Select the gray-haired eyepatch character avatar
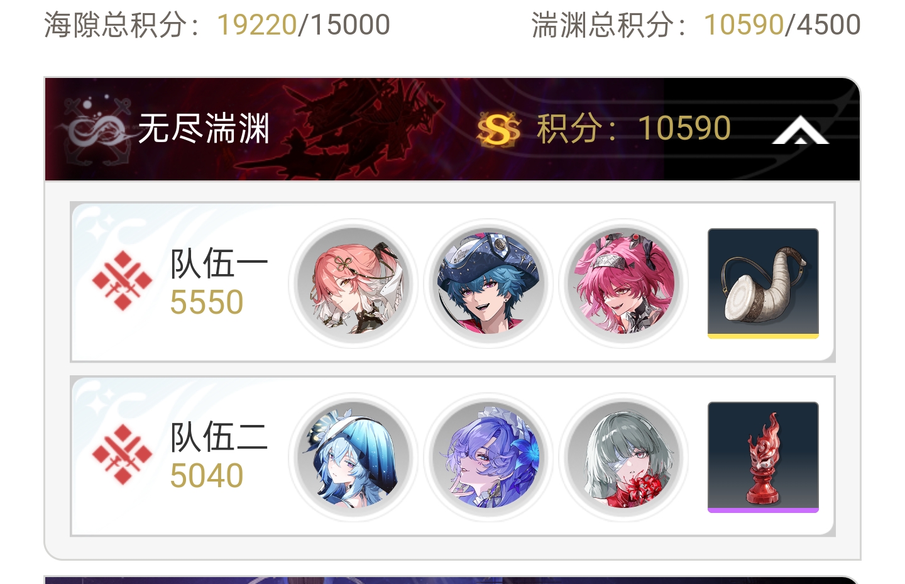This screenshot has height=584, width=905. coord(624,457)
